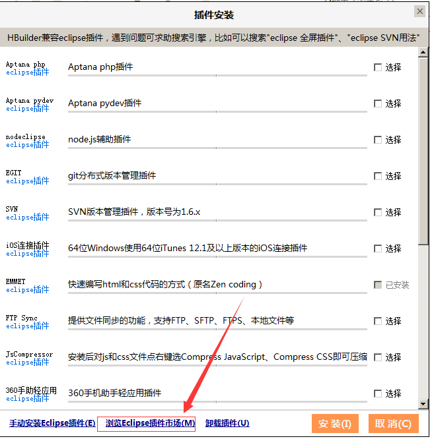Open the 手动安装Eclipse插件(E) link
Image resolution: width=430 pixels, height=439 pixels.
pyautogui.click(x=52, y=423)
